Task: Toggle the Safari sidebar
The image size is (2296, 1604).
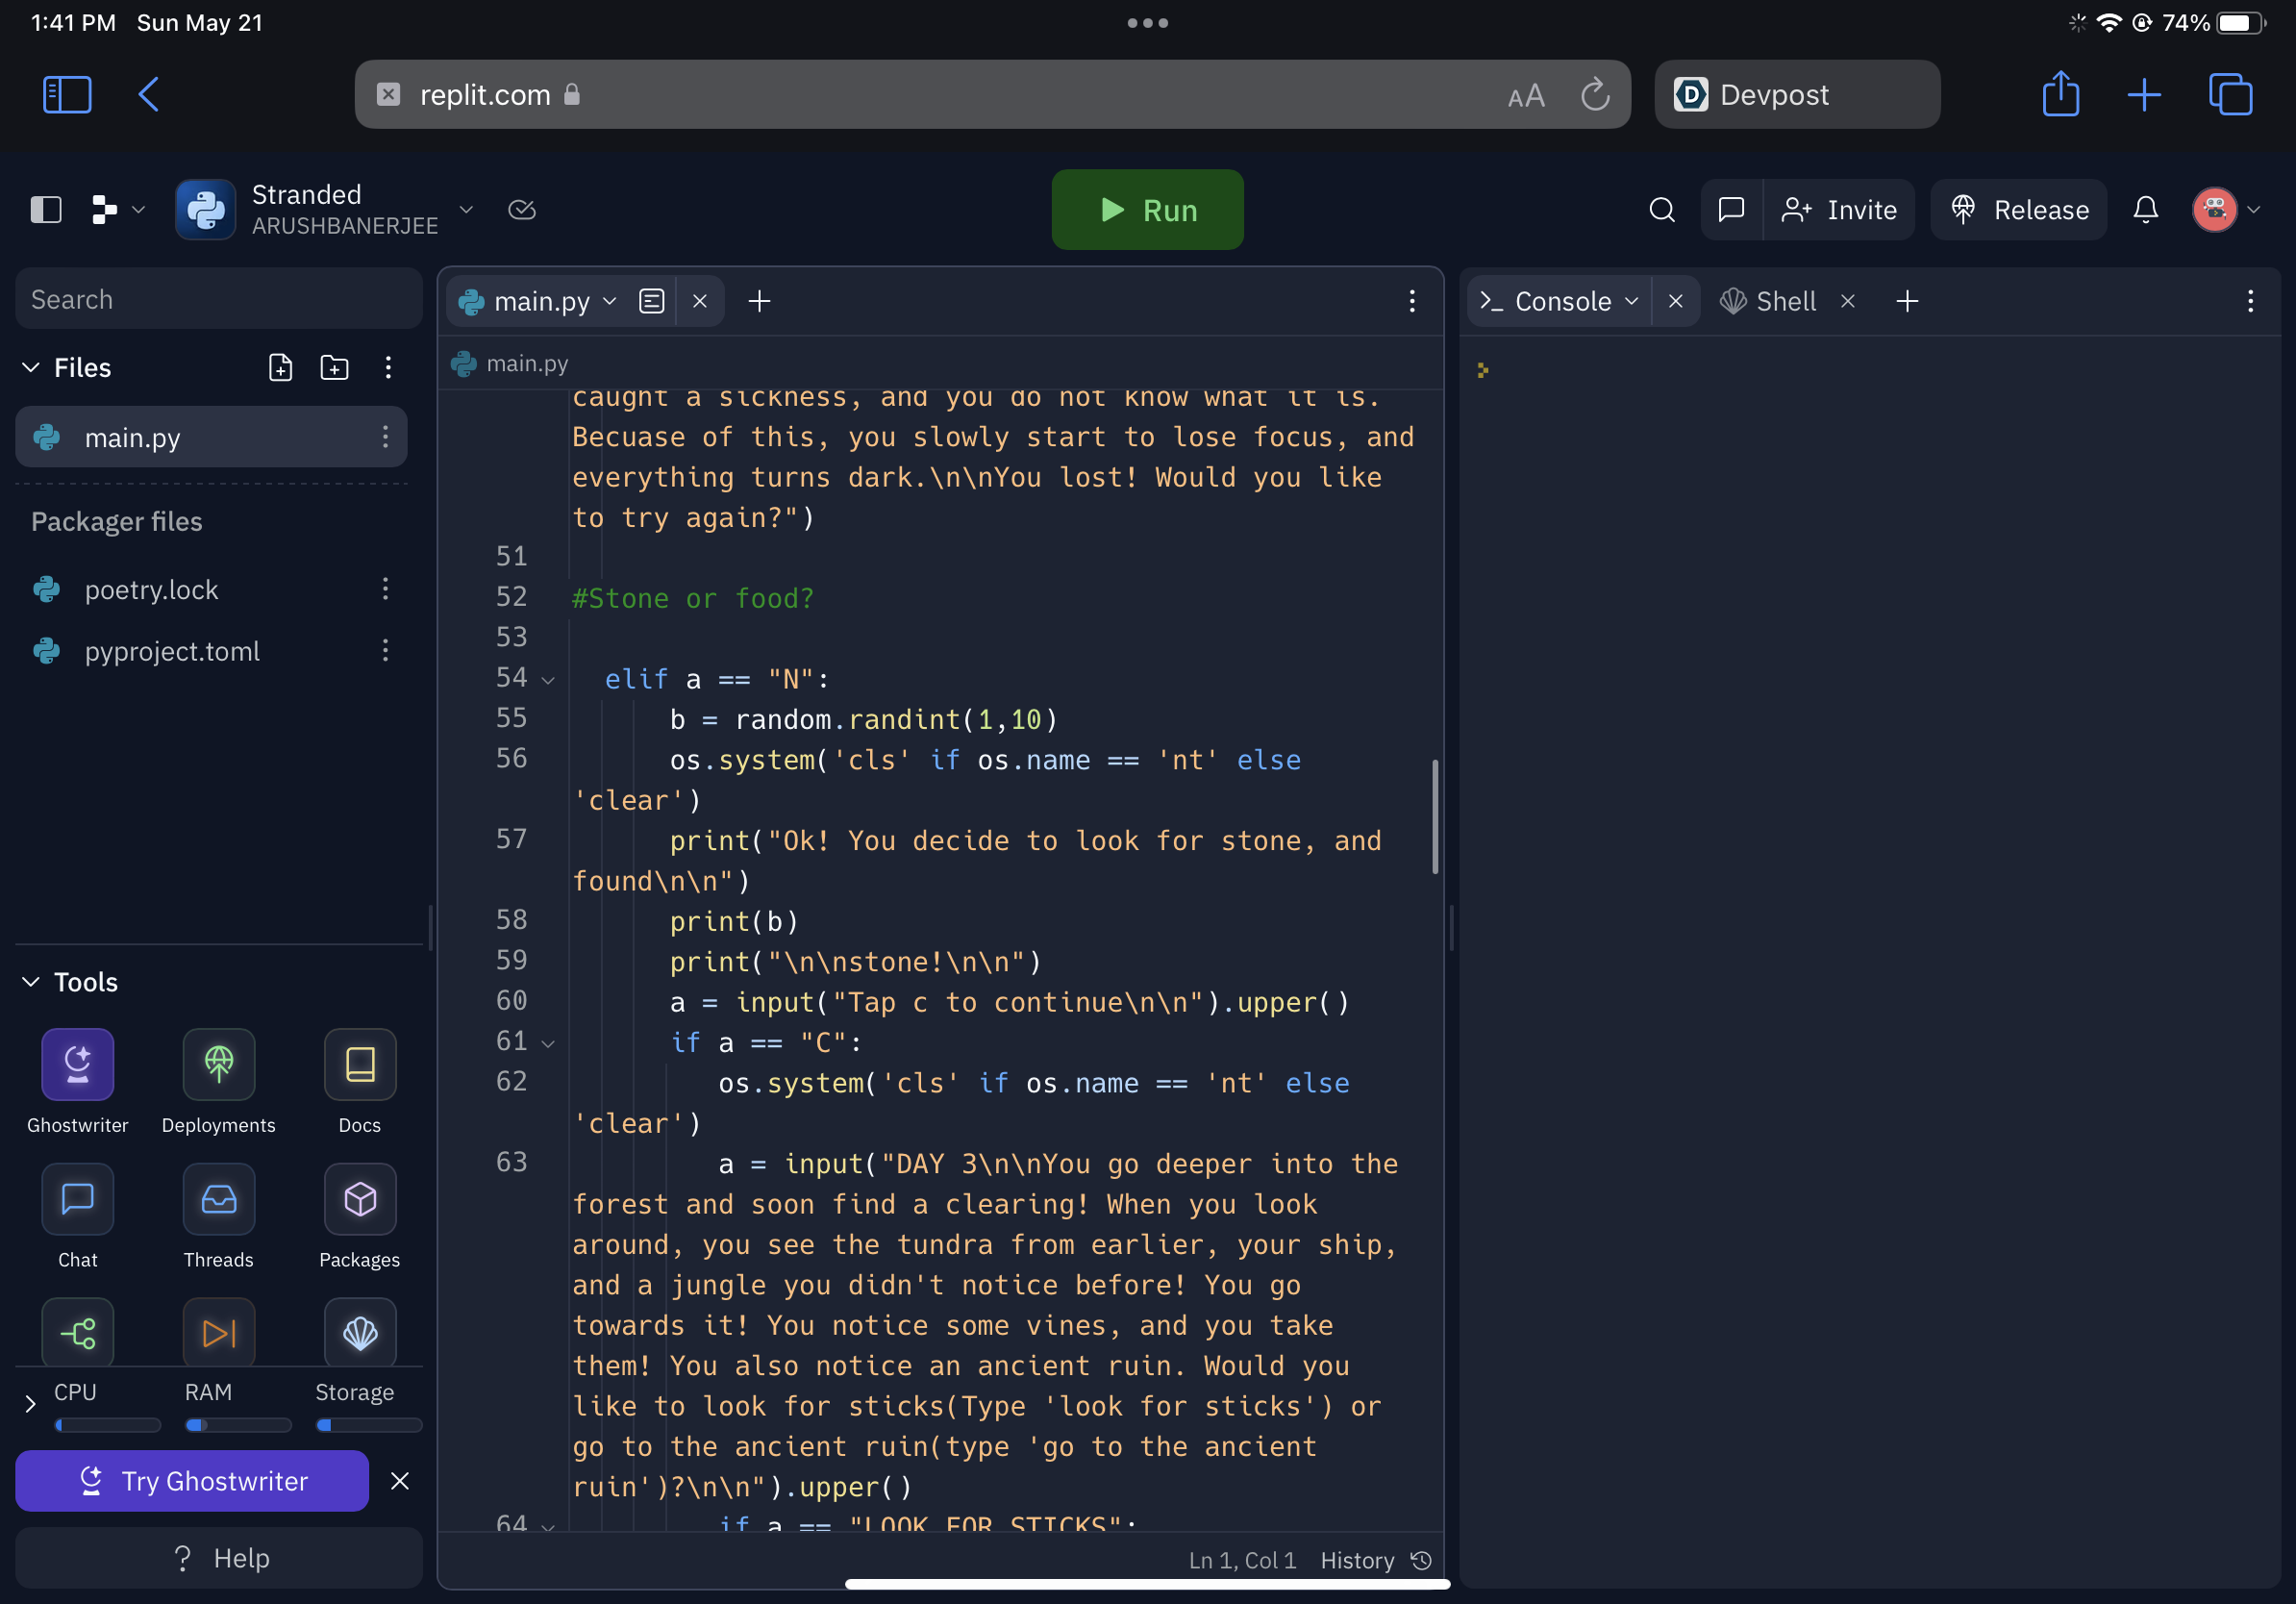Action: (67, 95)
